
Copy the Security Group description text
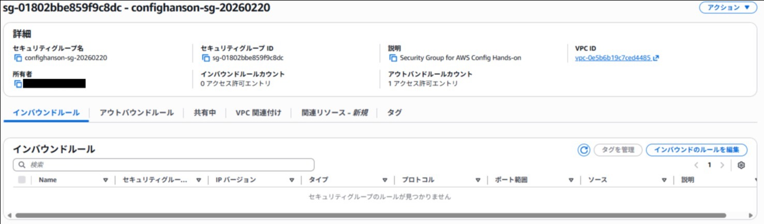393,58
